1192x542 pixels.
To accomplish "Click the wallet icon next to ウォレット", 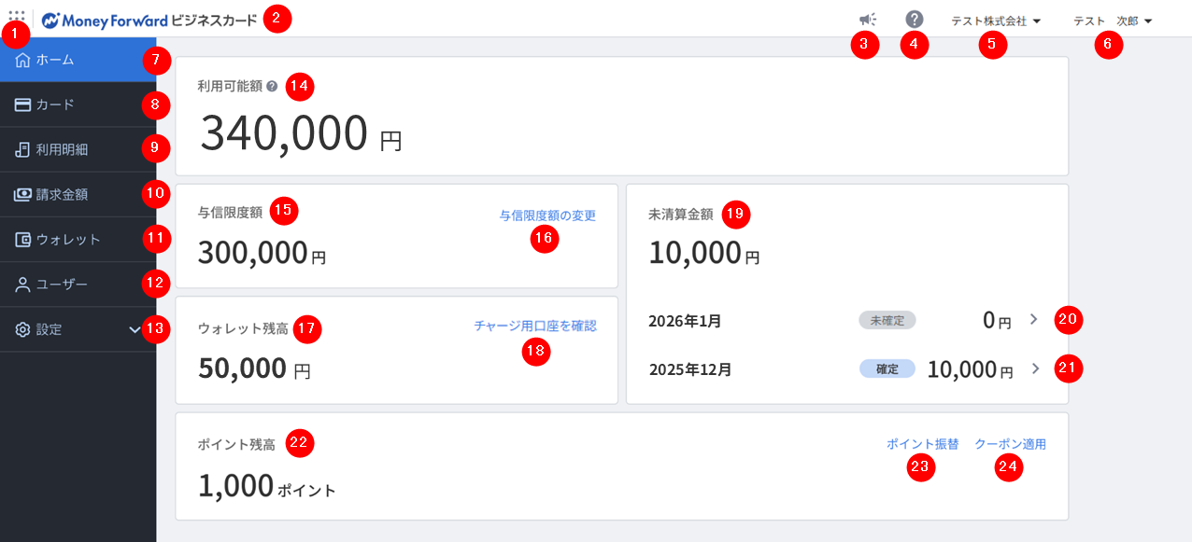I will [23, 240].
